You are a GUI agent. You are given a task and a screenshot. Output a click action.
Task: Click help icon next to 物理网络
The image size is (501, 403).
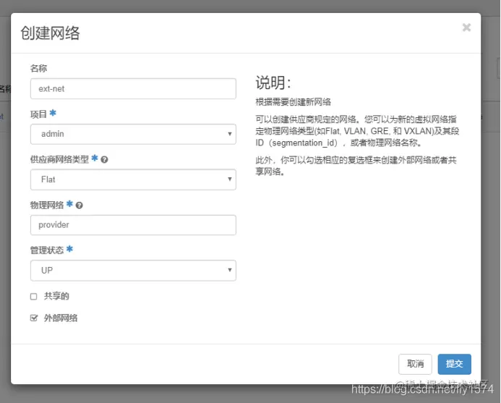coord(80,205)
